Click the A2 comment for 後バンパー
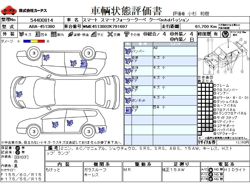 click(155, 48)
